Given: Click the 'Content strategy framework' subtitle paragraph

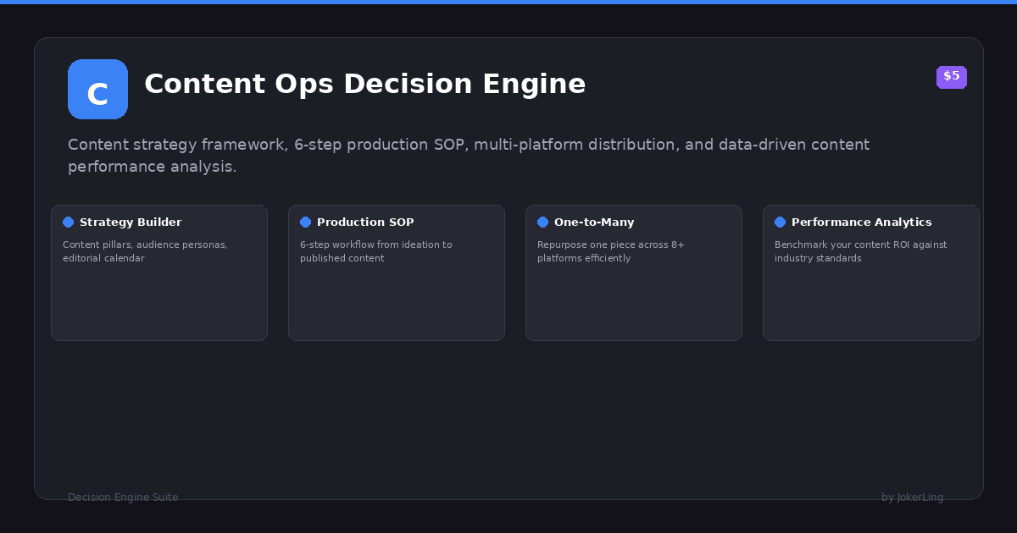Looking at the screenshot, I should pyautogui.click(x=469, y=156).
